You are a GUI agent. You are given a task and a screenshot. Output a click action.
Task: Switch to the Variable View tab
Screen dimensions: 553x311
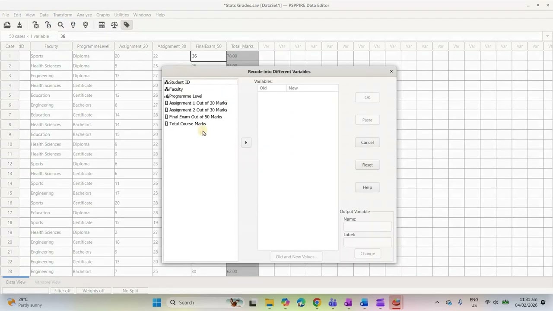[x=48, y=282]
